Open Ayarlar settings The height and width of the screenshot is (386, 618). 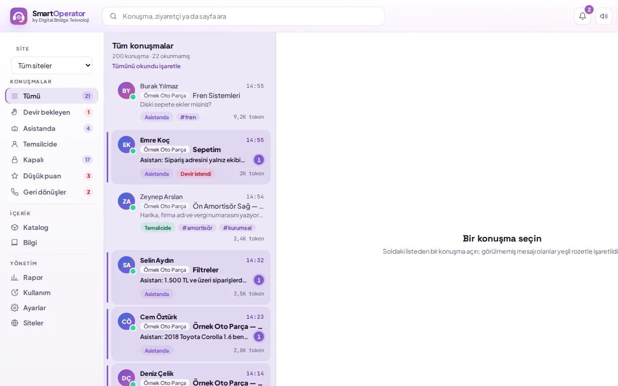pos(52,308)
